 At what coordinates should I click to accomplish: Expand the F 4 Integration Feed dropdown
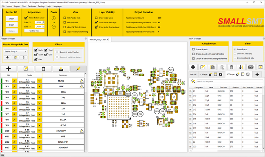40,97
